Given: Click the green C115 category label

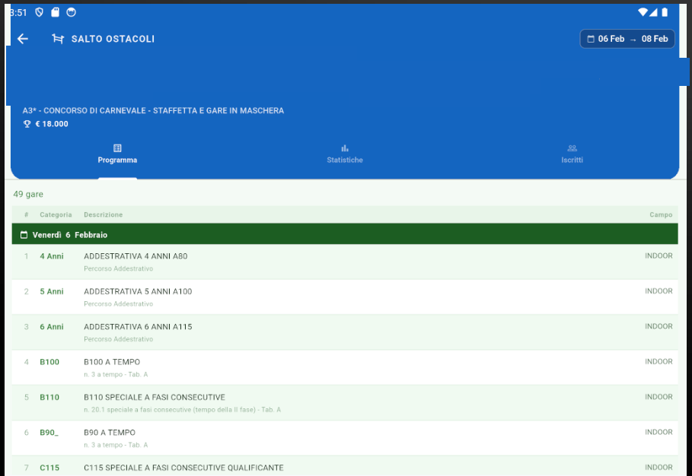Looking at the screenshot, I should click(x=49, y=468).
